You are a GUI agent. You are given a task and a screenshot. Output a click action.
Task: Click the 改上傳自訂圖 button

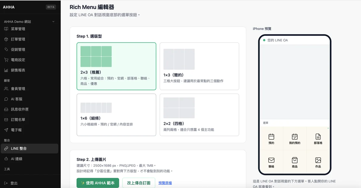tap(139, 183)
